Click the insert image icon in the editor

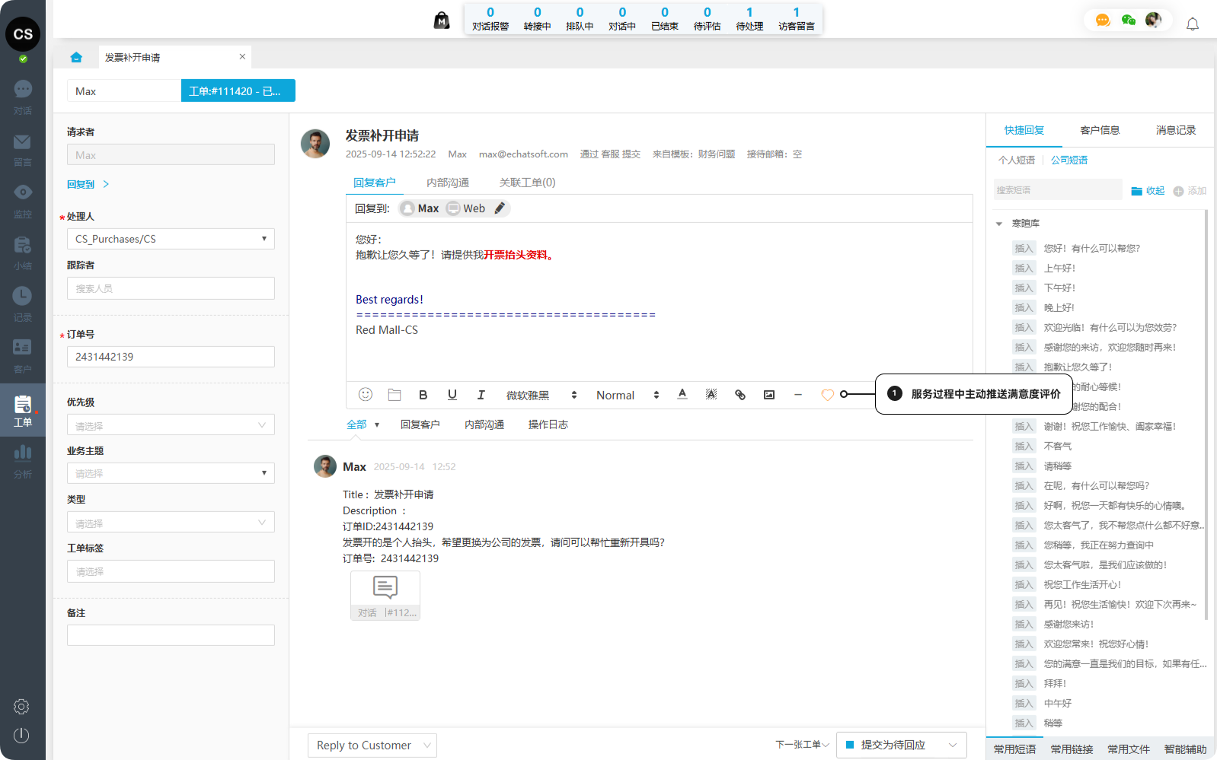click(769, 394)
